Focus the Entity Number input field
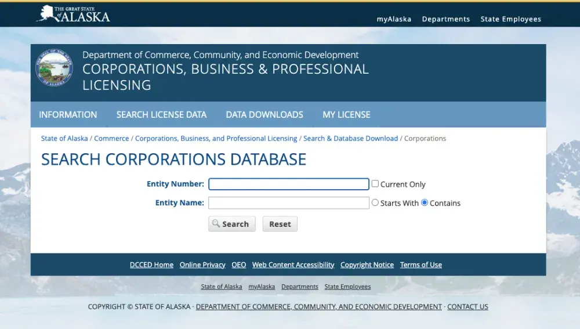580x329 pixels. 288,184
